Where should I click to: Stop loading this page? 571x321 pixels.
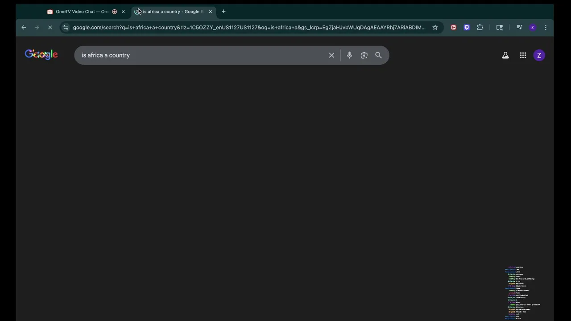tap(50, 28)
